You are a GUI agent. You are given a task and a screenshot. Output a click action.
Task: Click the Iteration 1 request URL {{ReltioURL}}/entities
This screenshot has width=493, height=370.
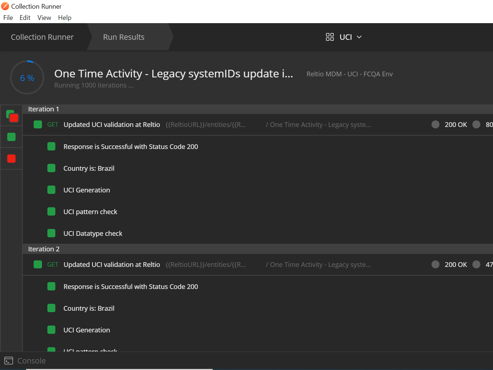coord(206,125)
